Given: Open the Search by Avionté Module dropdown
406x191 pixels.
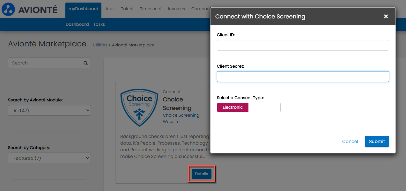Looking at the screenshot, I should tap(49, 111).
